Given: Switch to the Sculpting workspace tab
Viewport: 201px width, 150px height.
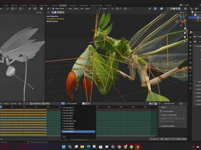Looking at the screenshot, I should point(23,5).
